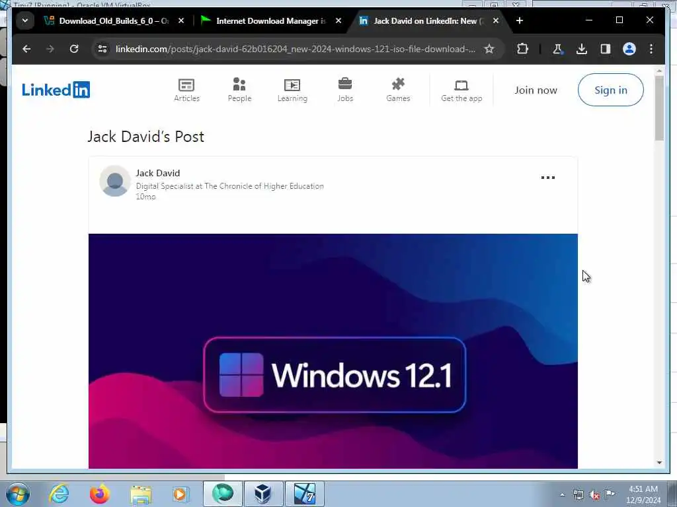
Task: Open post options three-dot menu
Action: coord(548,178)
